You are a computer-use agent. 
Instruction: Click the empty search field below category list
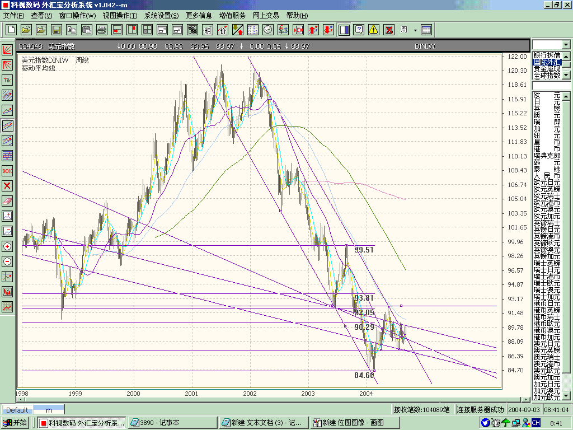[x=551, y=86]
